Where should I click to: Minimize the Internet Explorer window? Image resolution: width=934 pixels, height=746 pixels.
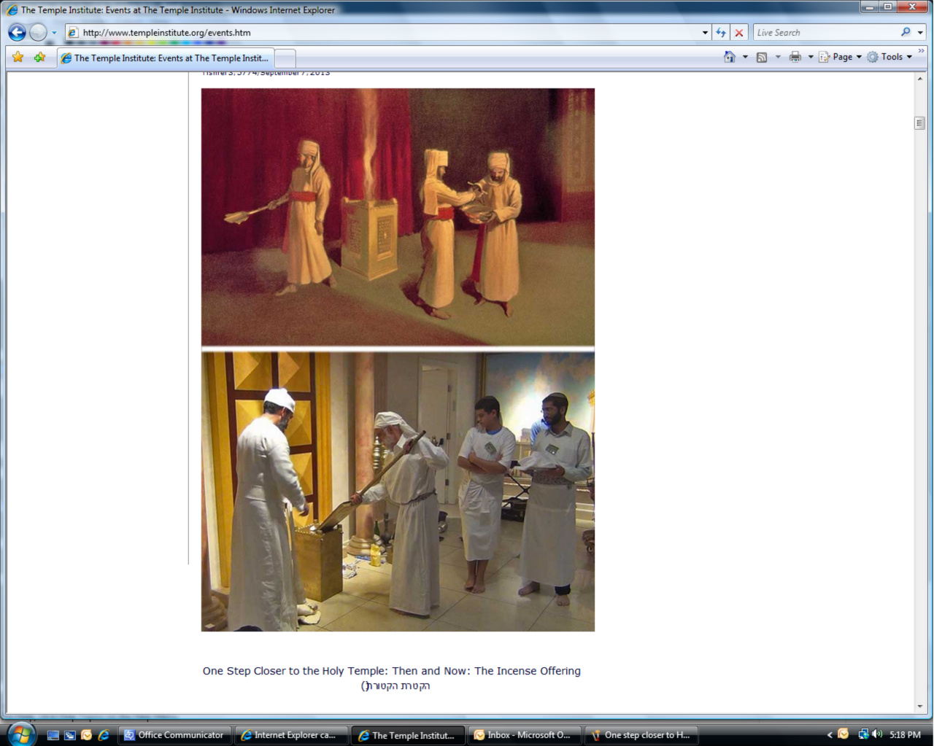(x=870, y=7)
